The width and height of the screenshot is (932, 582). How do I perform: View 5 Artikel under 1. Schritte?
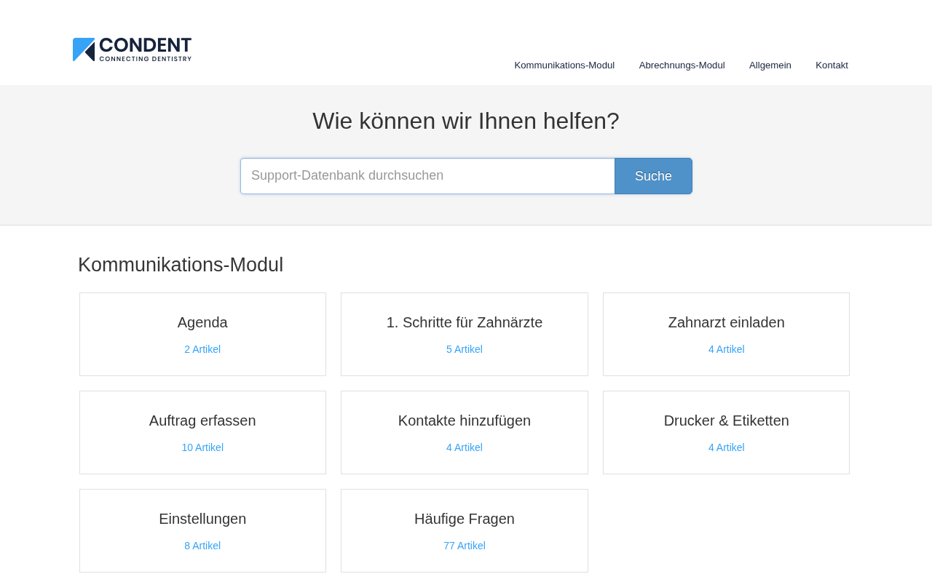click(465, 349)
